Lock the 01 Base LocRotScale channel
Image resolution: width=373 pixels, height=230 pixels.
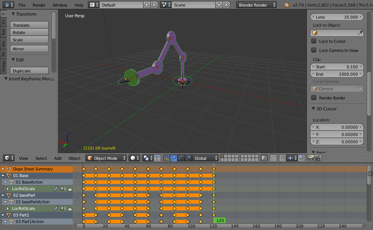pos(70,189)
